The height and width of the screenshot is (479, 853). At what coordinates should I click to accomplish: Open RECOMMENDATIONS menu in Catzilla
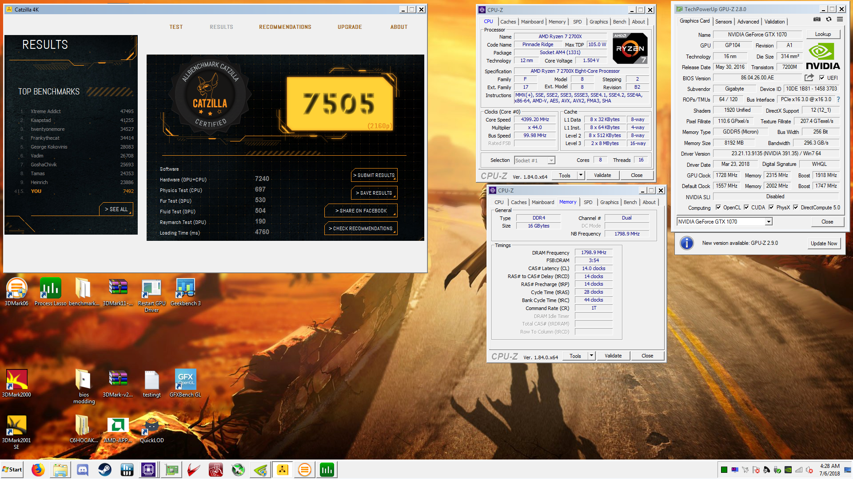pyautogui.click(x=285, y=27)
